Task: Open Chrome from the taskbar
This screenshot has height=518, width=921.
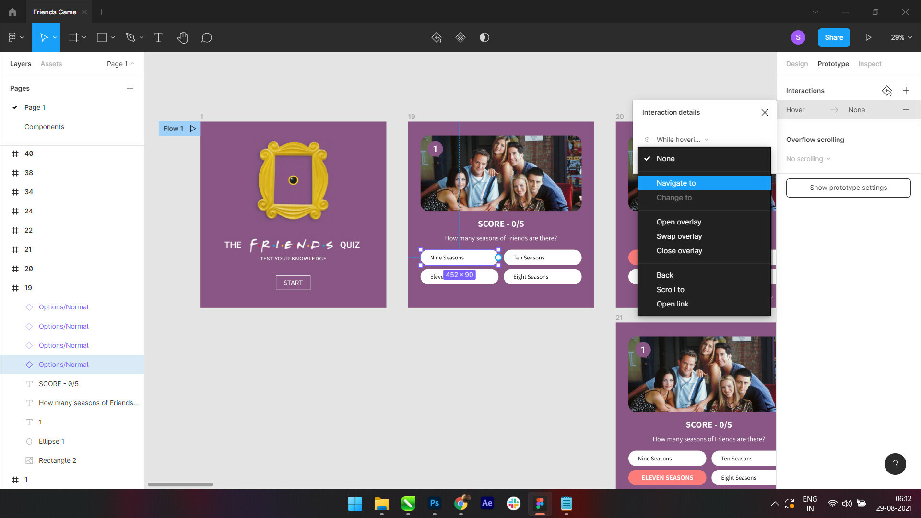Action: pos(461,503)
